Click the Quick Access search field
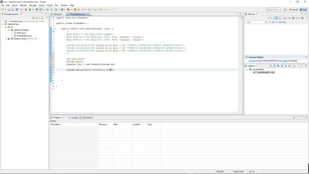Image resolution: width=309 pixels, height=174 pixels. pyautogui.click(x=273, y=10)
